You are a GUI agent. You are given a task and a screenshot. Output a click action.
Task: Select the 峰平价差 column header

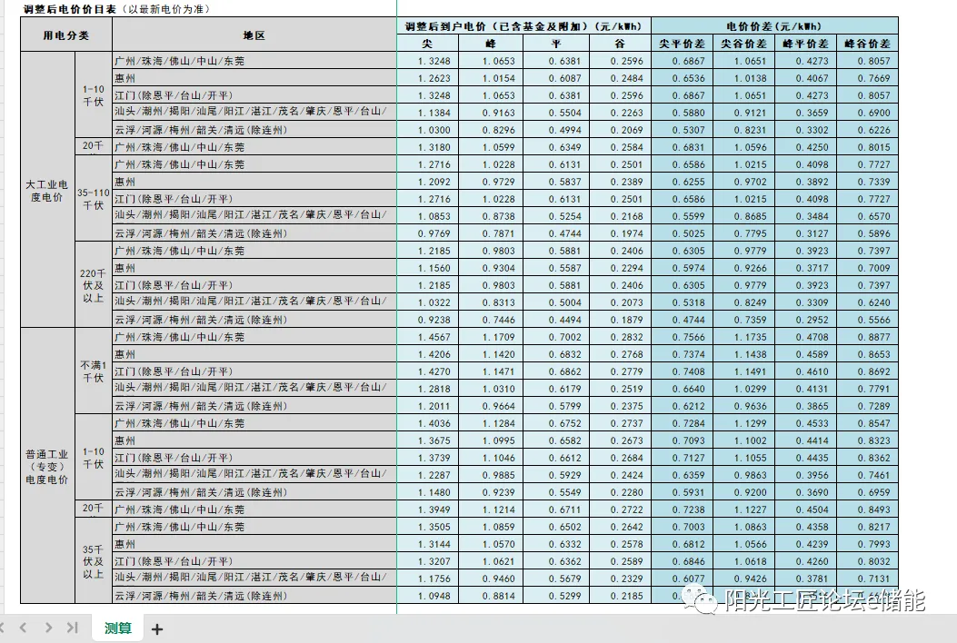(x=805, y=44)
